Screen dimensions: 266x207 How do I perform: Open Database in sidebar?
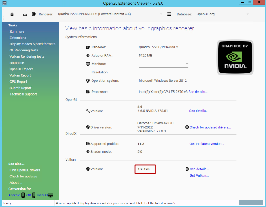17,63
